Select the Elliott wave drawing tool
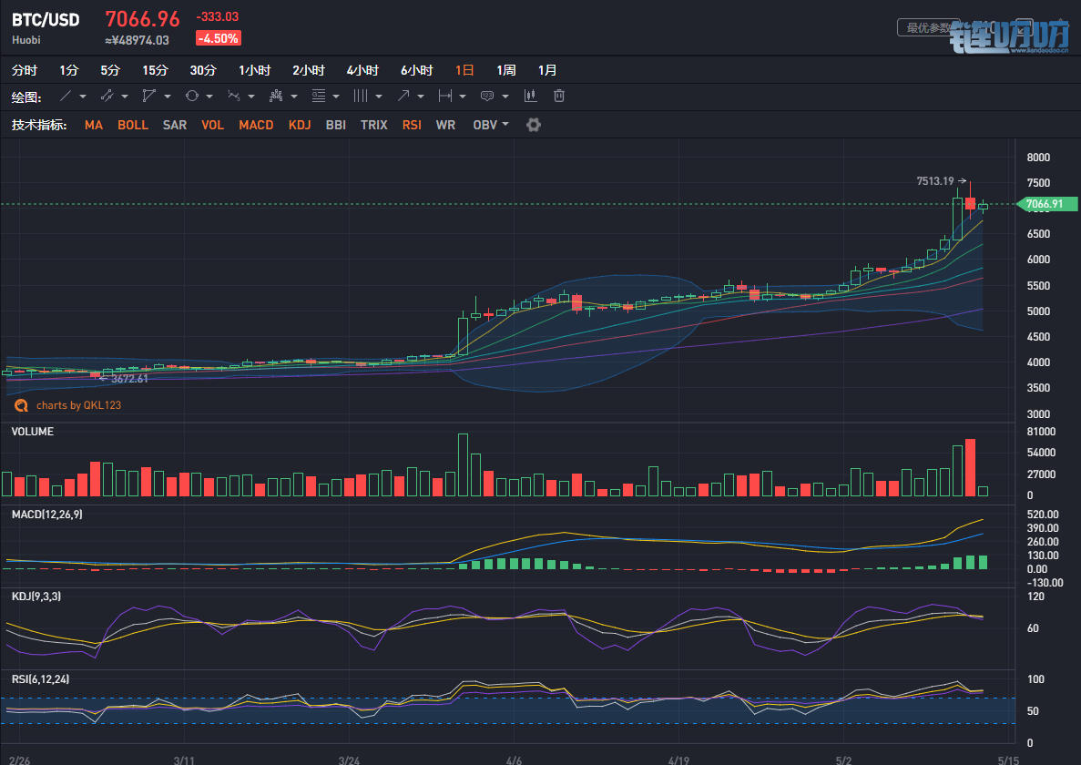 click(234, 96)
